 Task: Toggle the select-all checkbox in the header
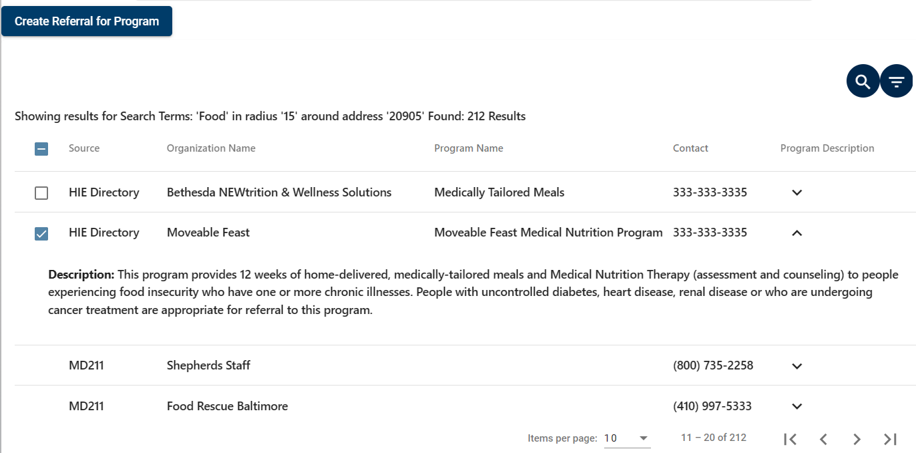pos(41,148)
